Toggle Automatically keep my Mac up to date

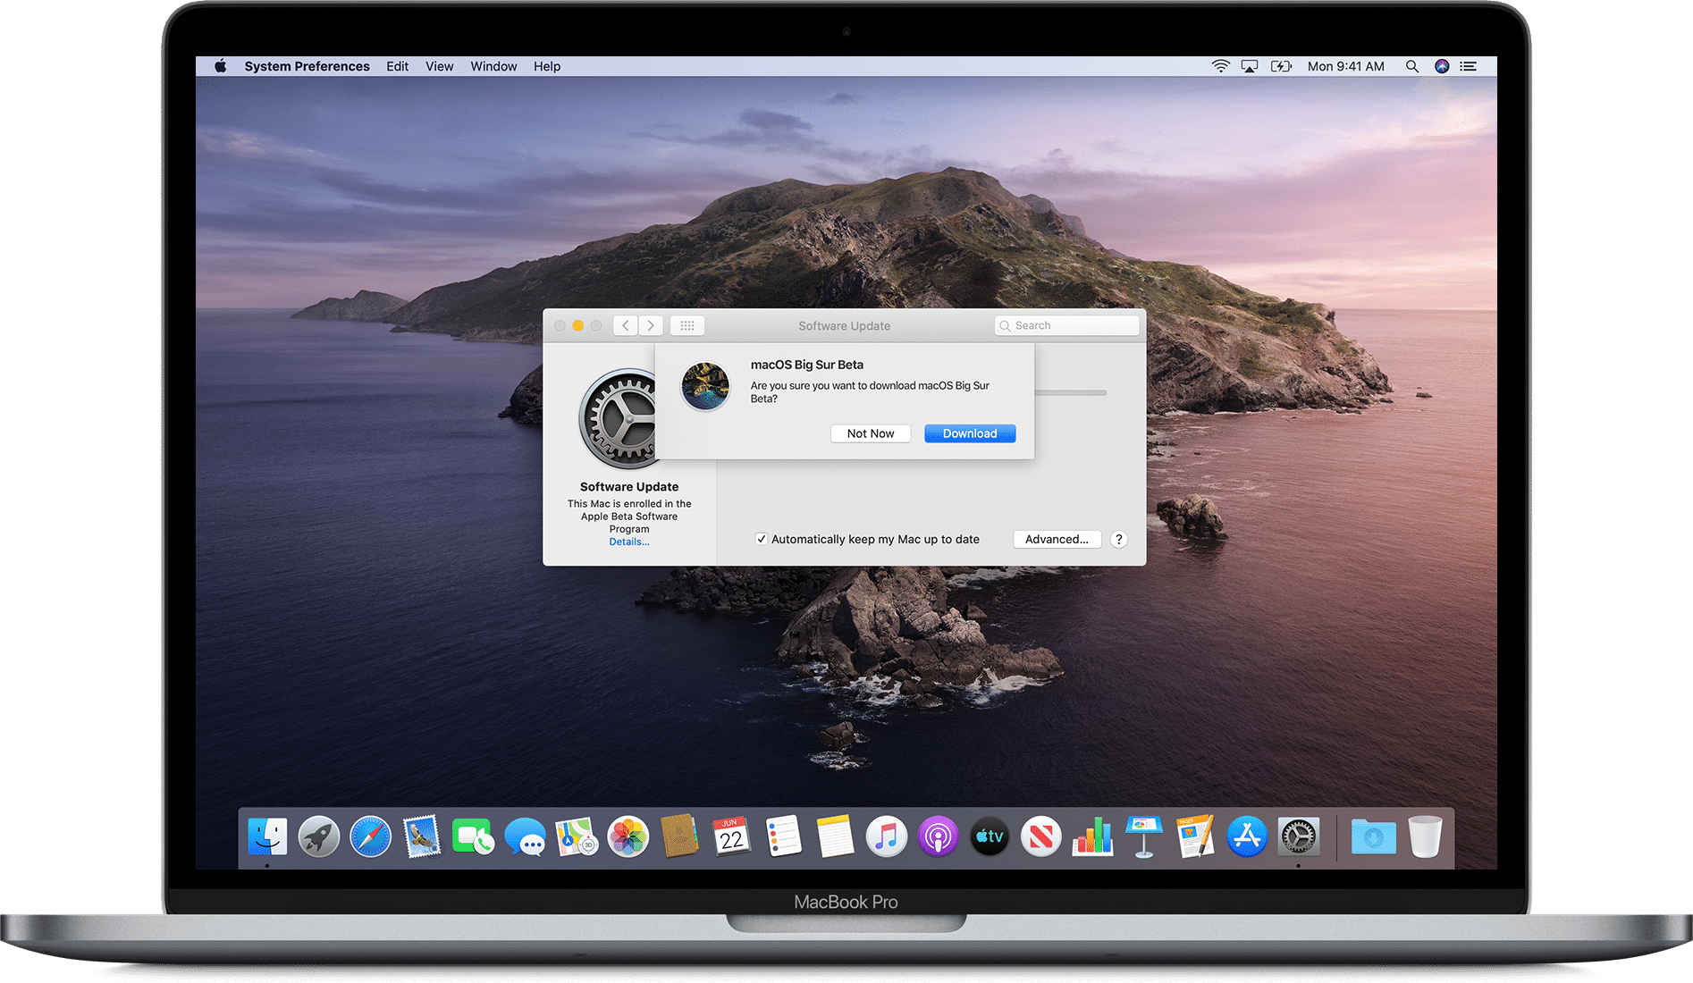[762, 539]
